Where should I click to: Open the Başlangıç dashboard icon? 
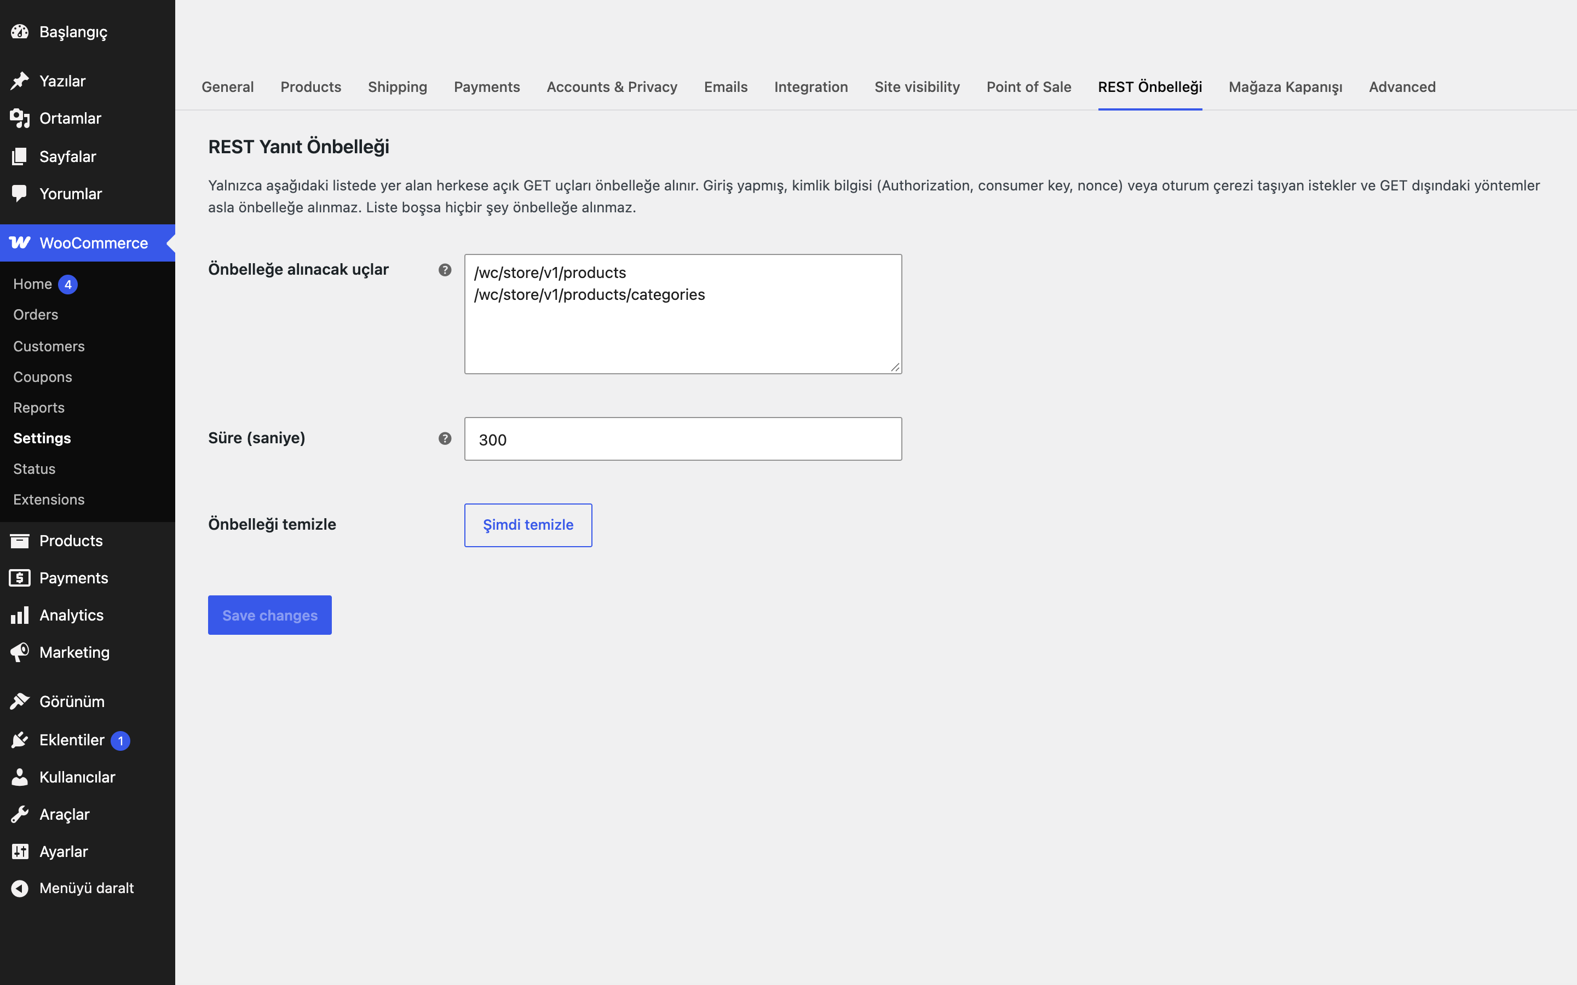20,31
